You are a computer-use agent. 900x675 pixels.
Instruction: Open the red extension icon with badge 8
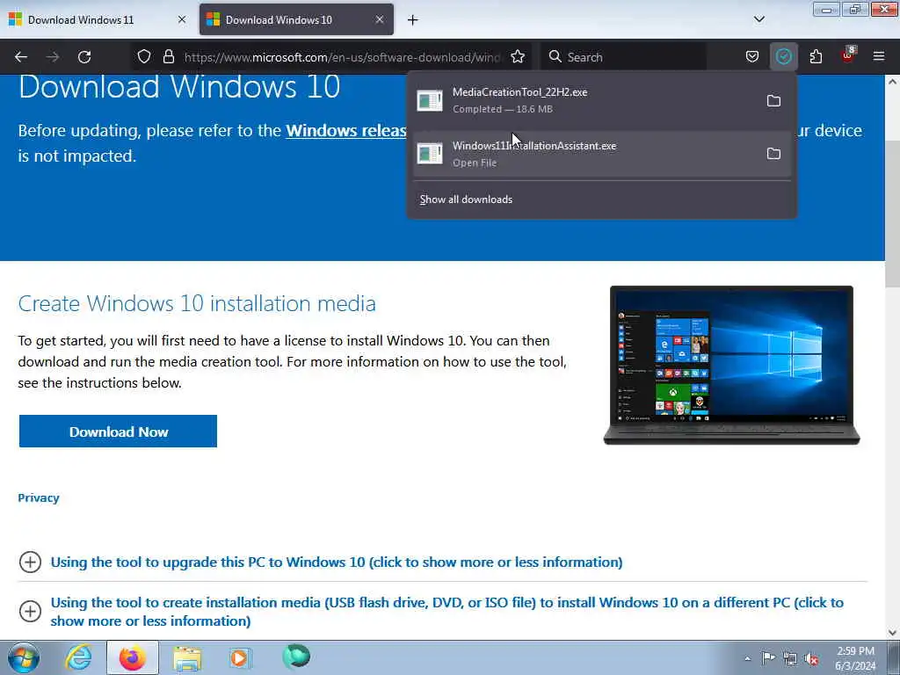click(848, 55)
